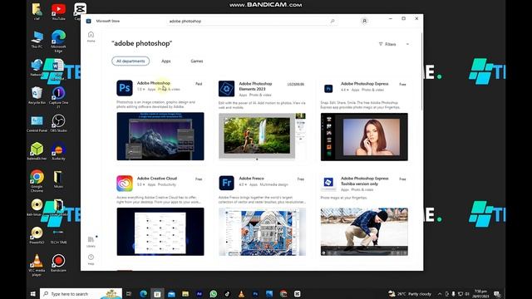Image resolution: width=532 pixels, height=299 pixels.
Task: Click WhatsApp icon in taskbar
Action: pos(214,294)
